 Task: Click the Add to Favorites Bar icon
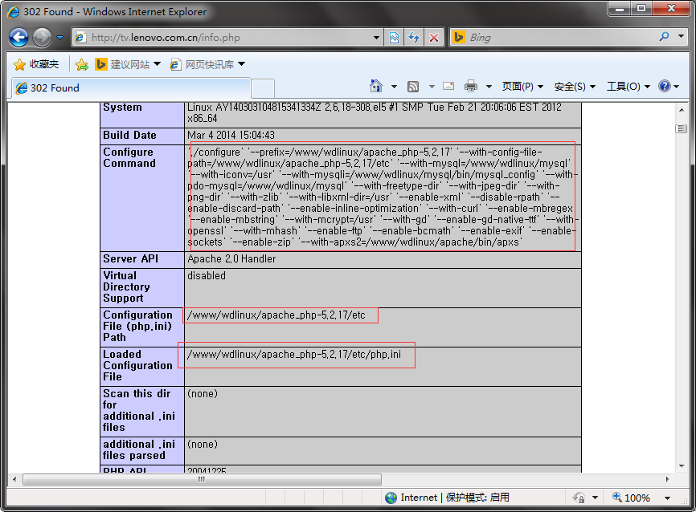tap(82, 65)
